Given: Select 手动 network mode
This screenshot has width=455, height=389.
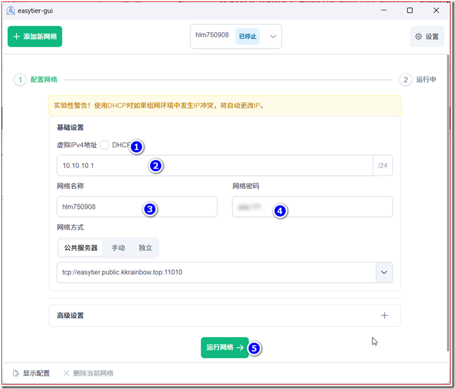Looking at the screenshot, I should tap(118, 248).
